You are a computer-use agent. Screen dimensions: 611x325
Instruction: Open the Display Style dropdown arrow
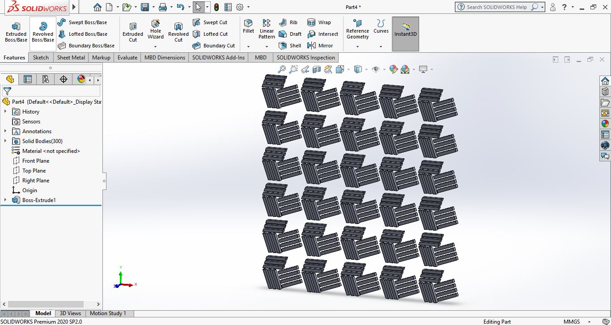click(366, 69)
